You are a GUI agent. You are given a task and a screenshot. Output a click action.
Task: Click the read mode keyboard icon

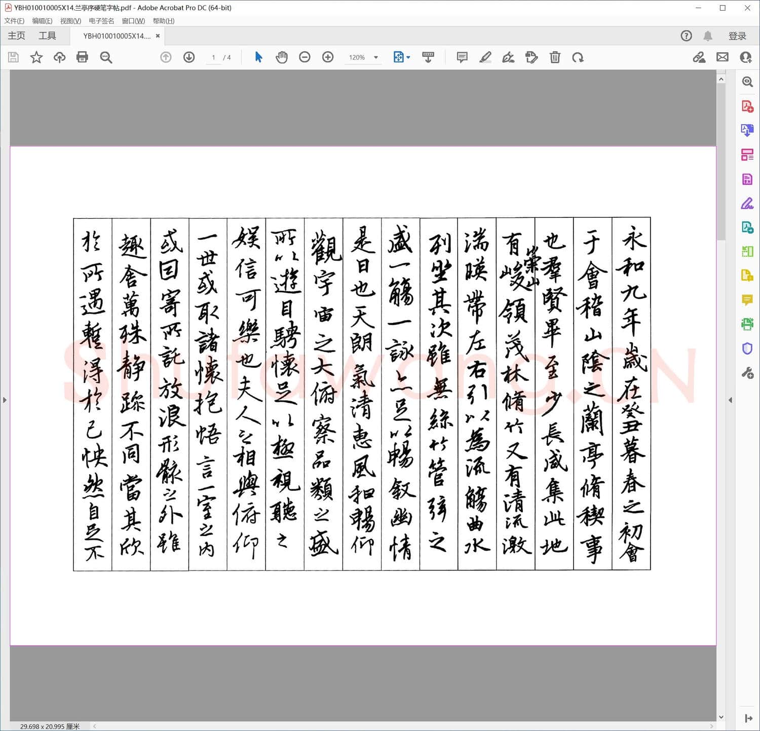(x=428, y=57)
